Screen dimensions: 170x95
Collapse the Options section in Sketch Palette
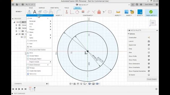pyautogui.click(x=128, y=34)
